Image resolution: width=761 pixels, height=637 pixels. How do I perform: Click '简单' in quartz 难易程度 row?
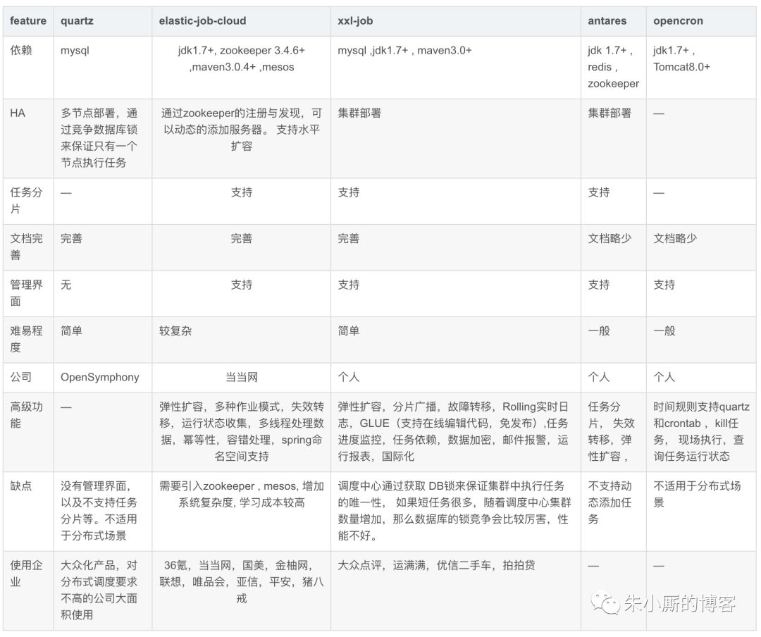(x=71, y=331)
